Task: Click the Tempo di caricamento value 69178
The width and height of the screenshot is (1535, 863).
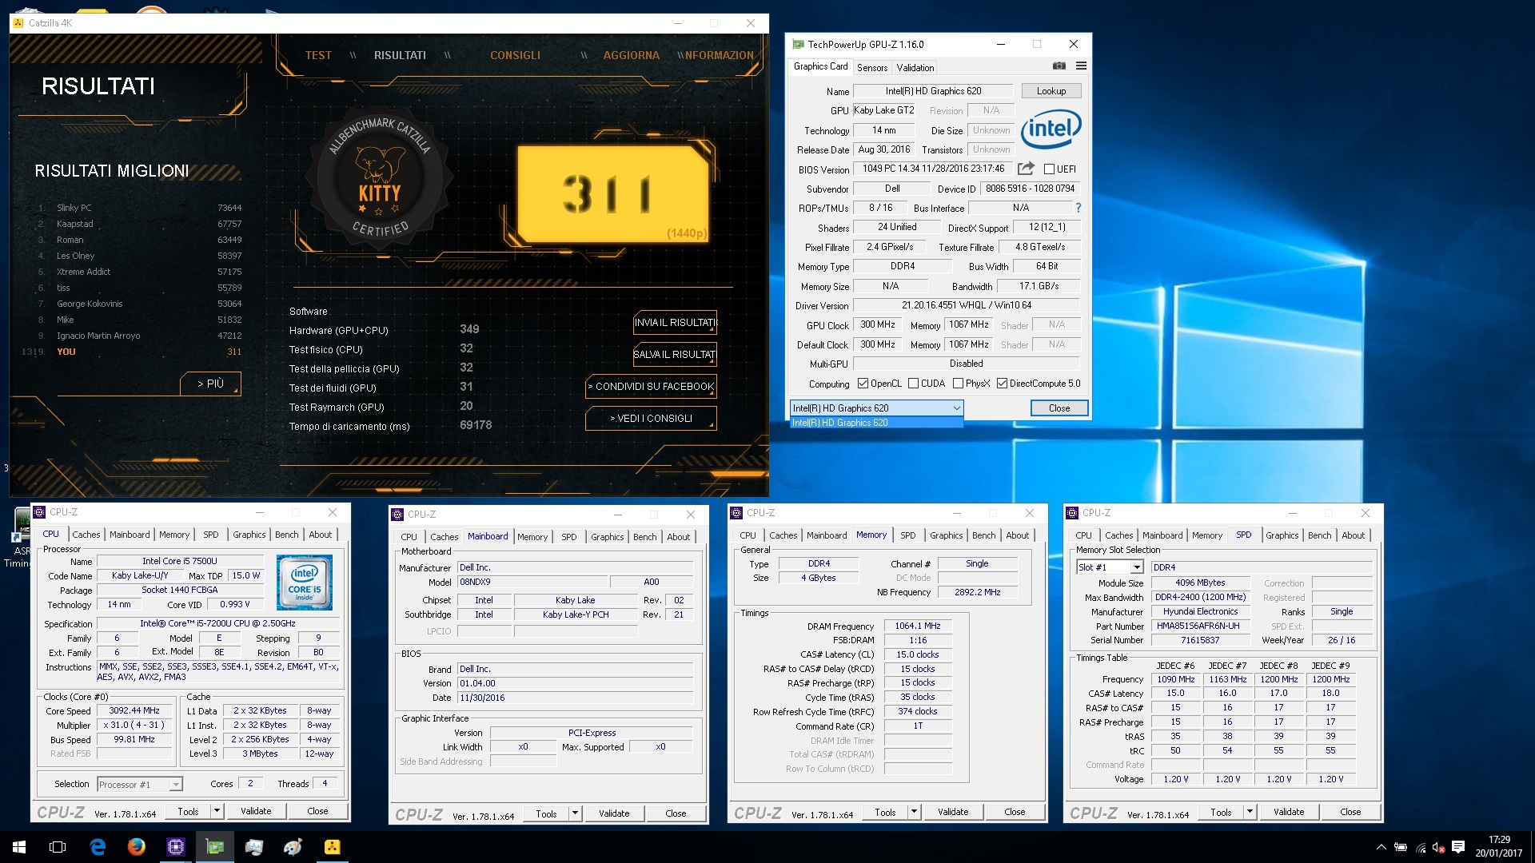Action: [x=476, y=425]
